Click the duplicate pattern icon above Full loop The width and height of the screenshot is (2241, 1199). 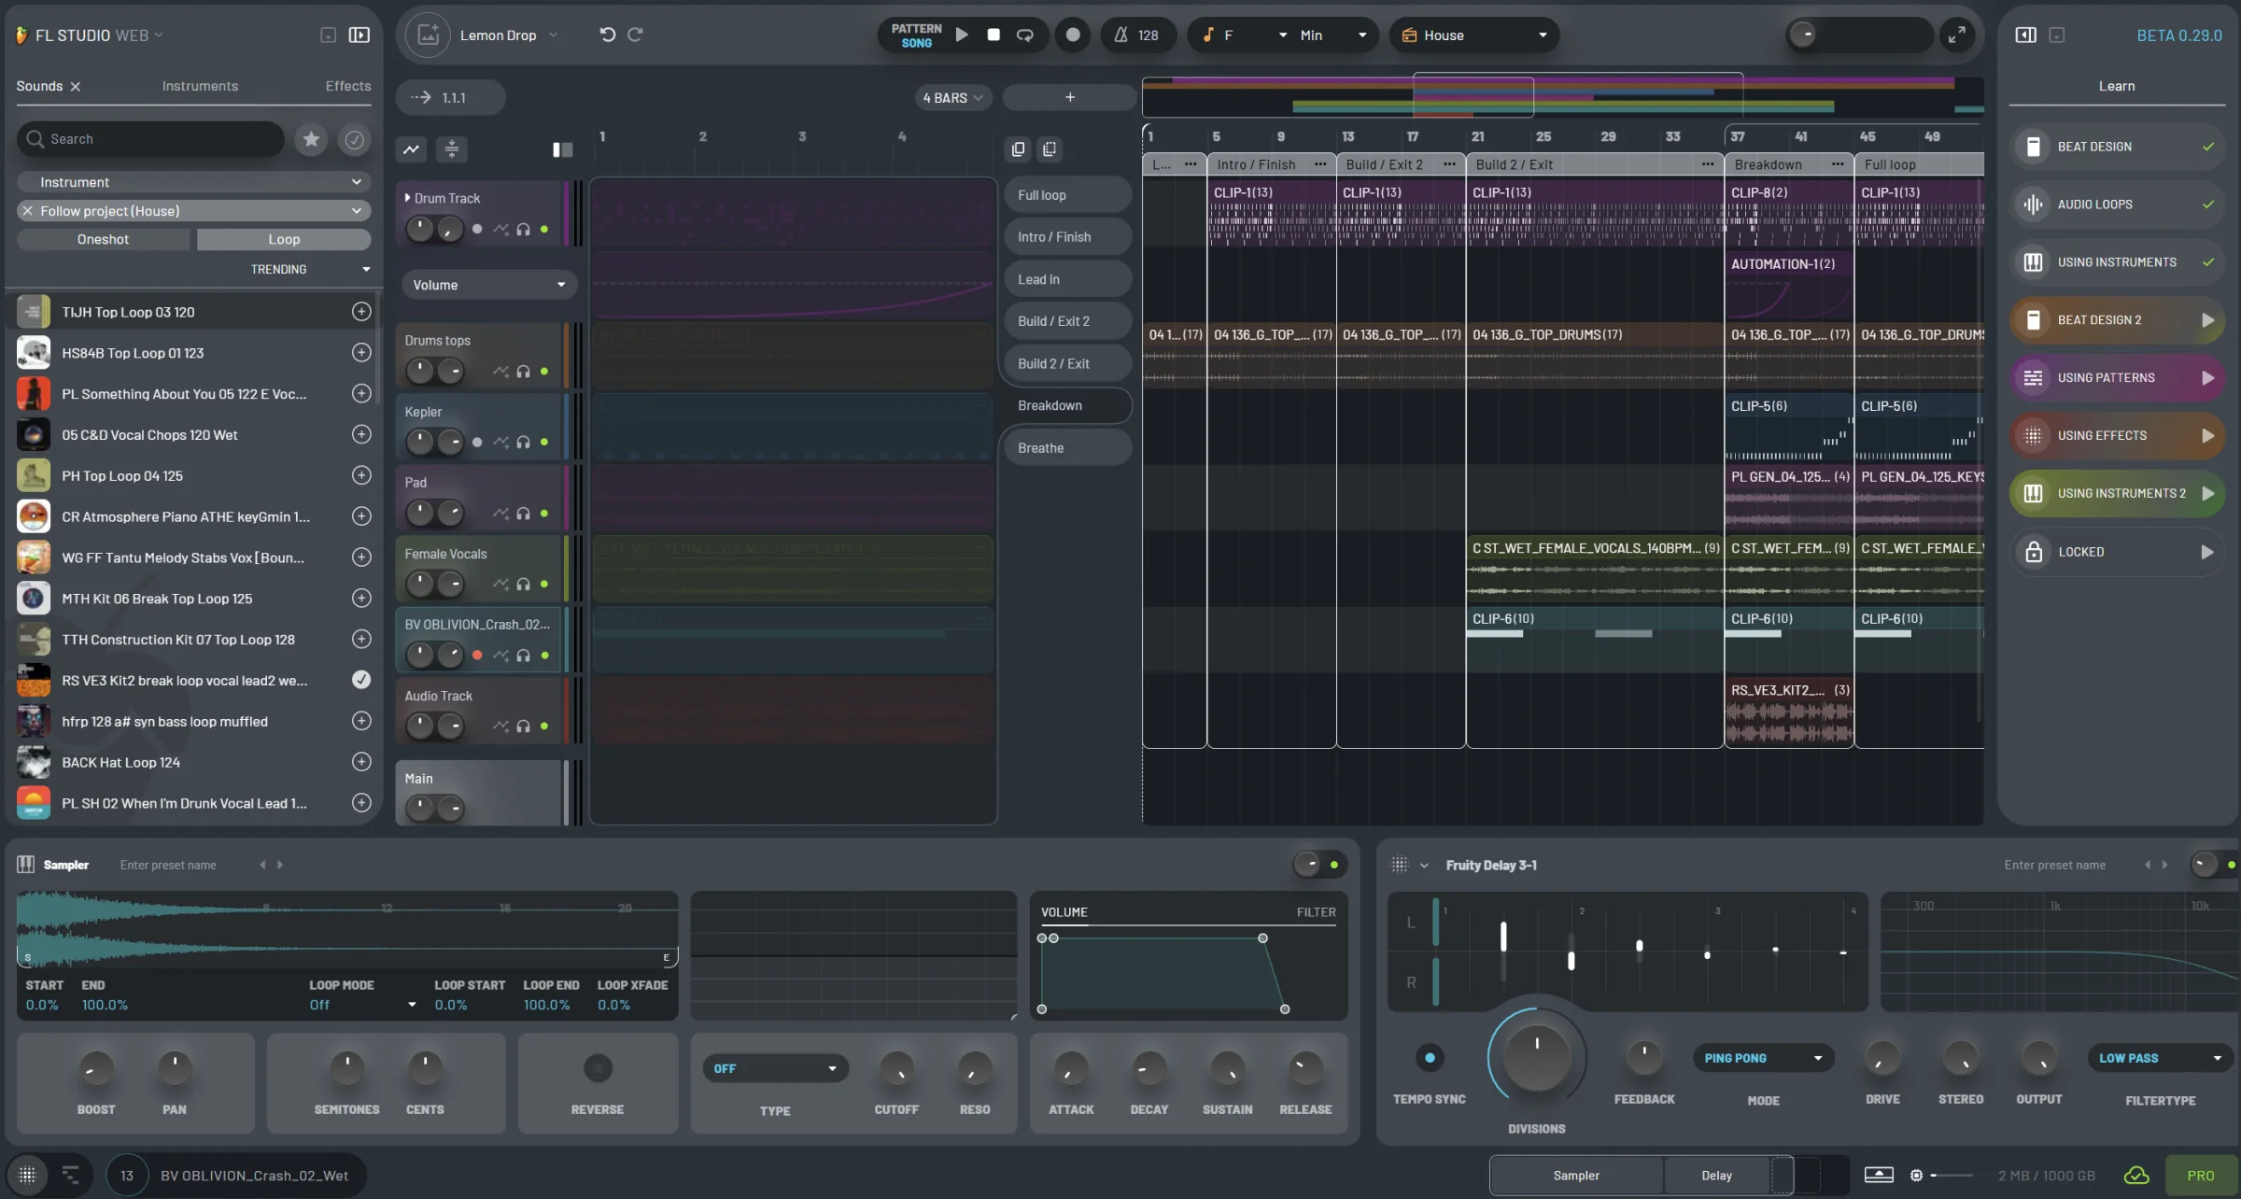1050,149
